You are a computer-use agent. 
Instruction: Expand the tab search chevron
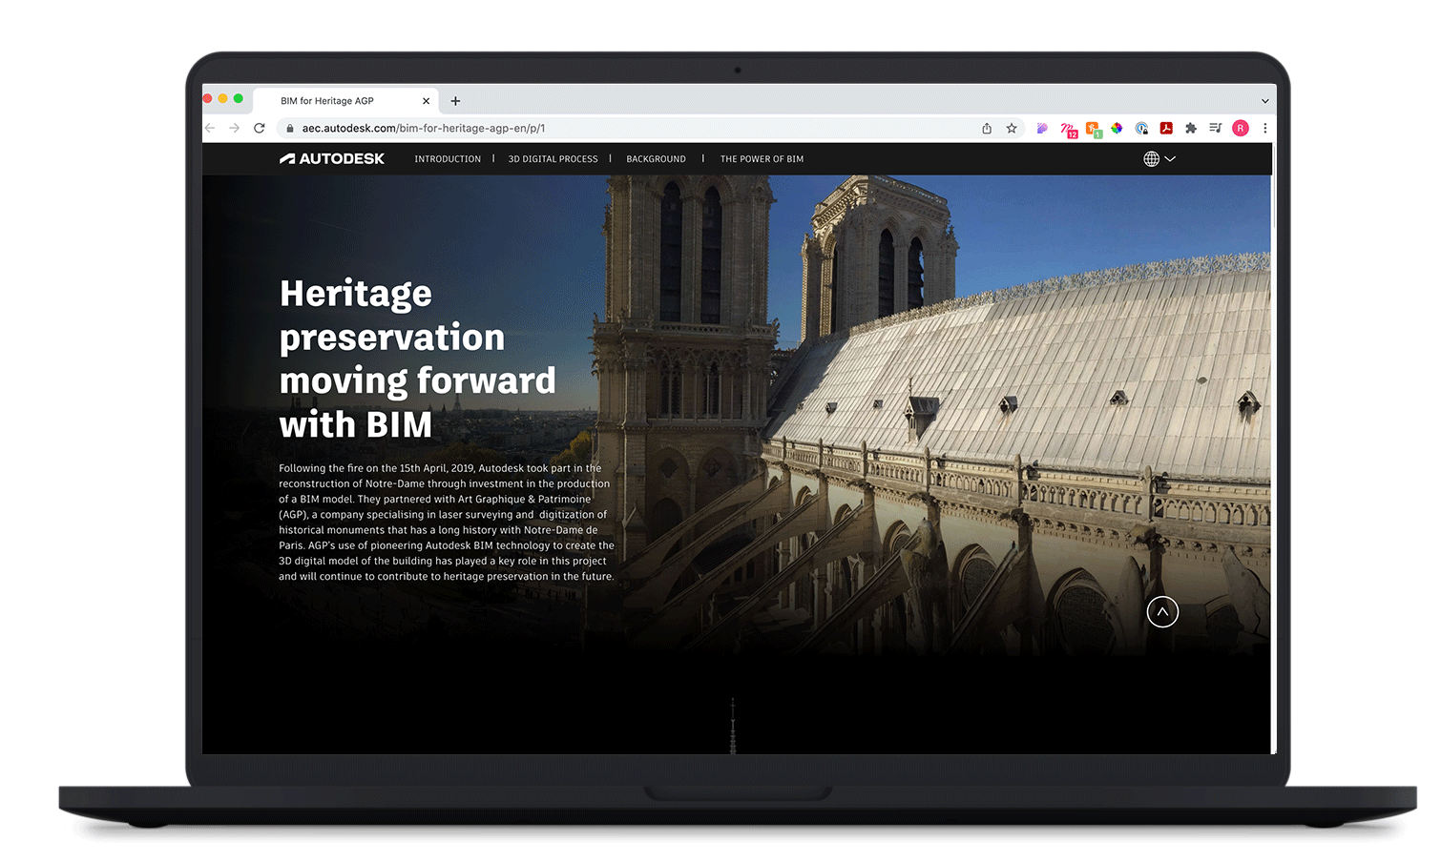click(x=1264, y=101)
